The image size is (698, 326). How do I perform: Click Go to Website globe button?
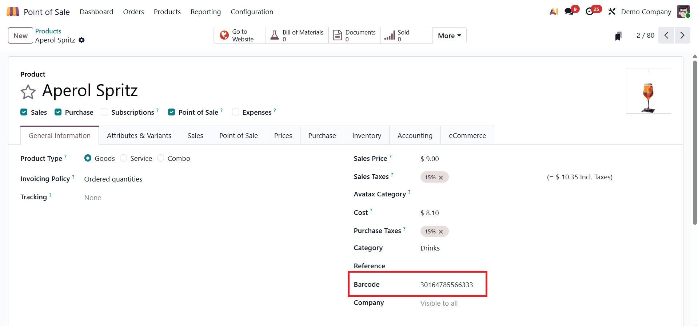pyautogui.click(x=240, y=36)
